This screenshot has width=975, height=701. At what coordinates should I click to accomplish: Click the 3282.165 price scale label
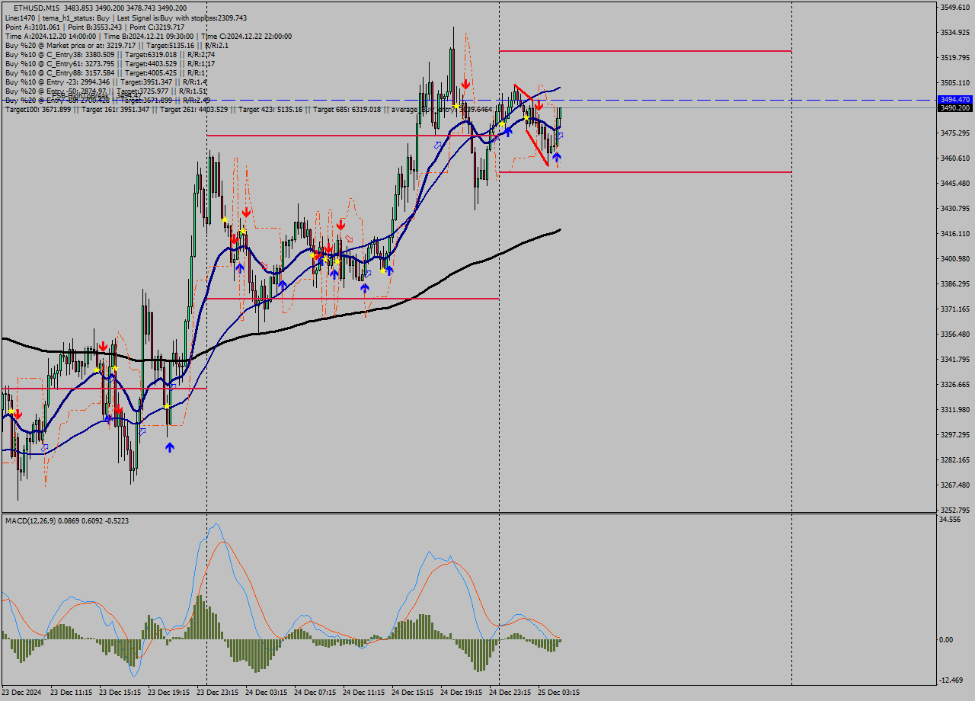[954, 460]
